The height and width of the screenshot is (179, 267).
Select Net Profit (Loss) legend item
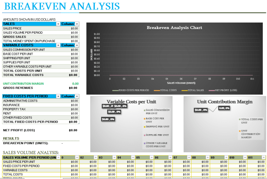click(x=223, y=90)
